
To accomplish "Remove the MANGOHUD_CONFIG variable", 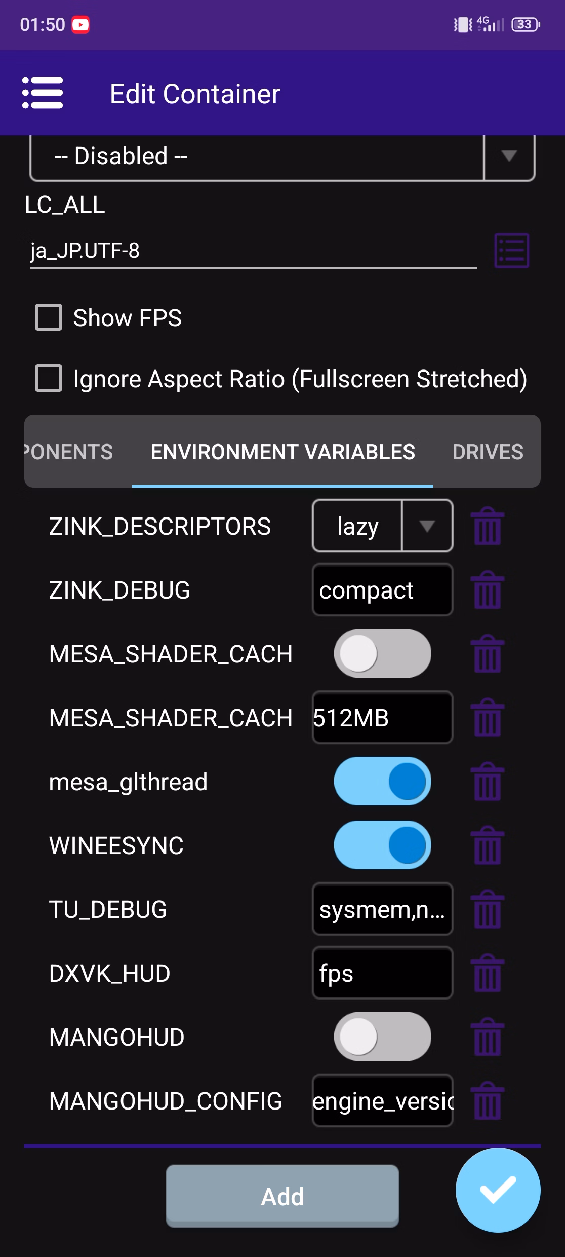I will 487,1101.
